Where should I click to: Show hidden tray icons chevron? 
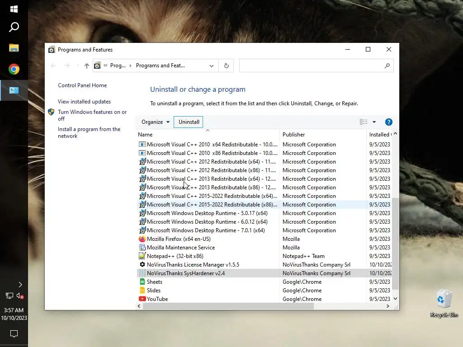tap(20, 285)
